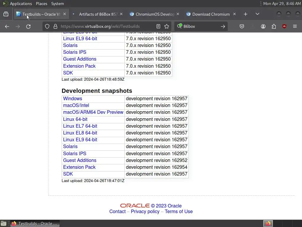302x227 pixels.
Task: Open the Privacy policy link
Action: 145,212
